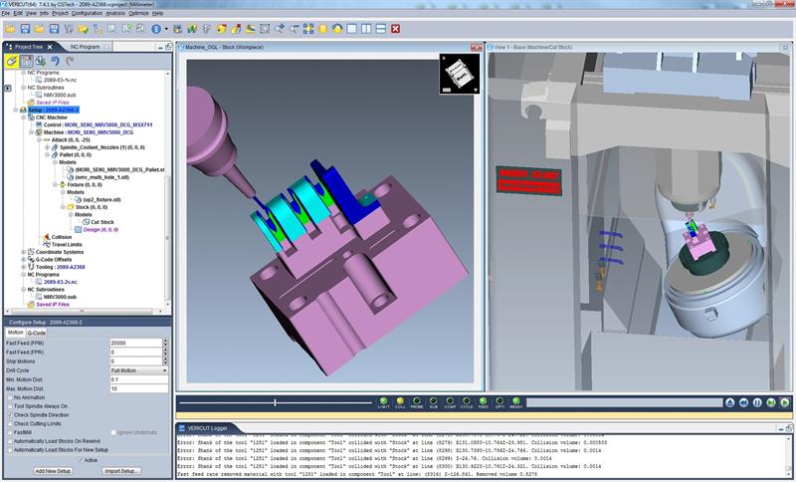Select the Cut Stock tree item
This screenshot has width=796, height=482.
coord(102,222)
